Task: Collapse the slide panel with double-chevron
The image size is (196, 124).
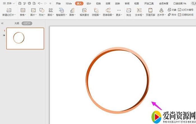Action: click(3, 23)
